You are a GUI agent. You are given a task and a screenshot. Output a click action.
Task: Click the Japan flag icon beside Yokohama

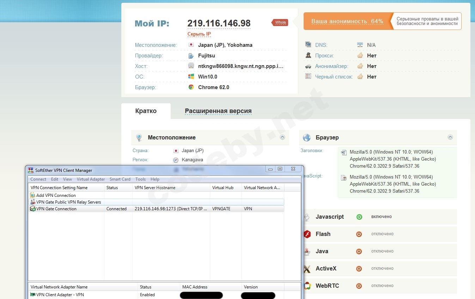(191, 45)
